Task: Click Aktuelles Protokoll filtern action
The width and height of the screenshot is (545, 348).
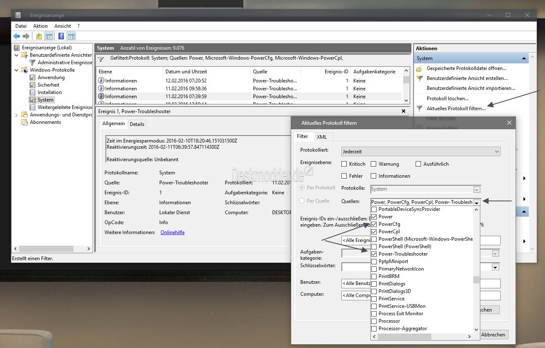Action: (x=456, y=109)
